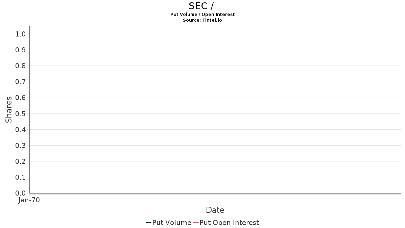Click the 0.0 y-axis tick label
The image size is (405, 228).
pos(21,193)
